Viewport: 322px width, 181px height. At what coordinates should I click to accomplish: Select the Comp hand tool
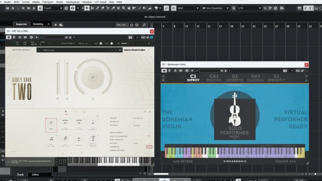129,8
